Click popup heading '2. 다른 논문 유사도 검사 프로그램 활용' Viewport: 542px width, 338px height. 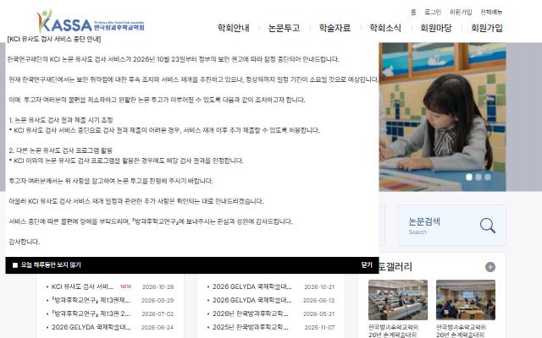pyautogui.click(x=60, y=150)
